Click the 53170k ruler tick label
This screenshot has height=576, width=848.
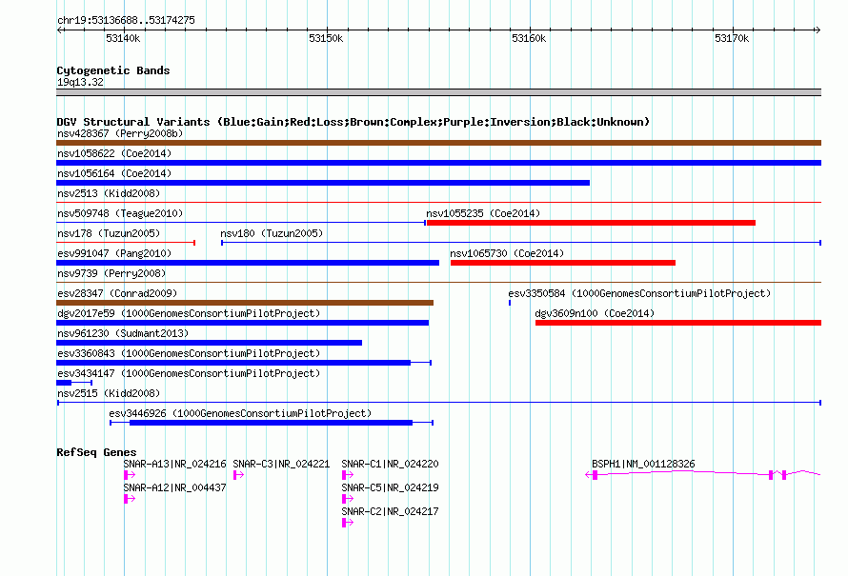[x=732, y=38]
